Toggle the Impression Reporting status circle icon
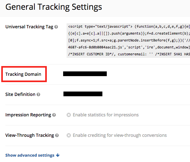Screen dimensions: 190x162 click(68, 115)
